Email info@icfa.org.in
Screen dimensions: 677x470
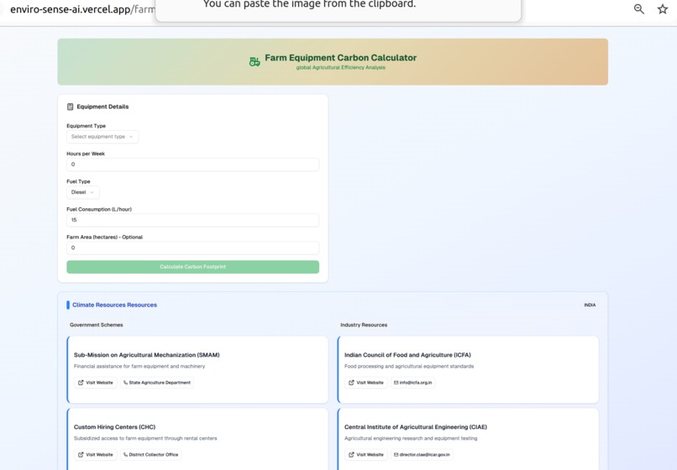coord(412,383)
